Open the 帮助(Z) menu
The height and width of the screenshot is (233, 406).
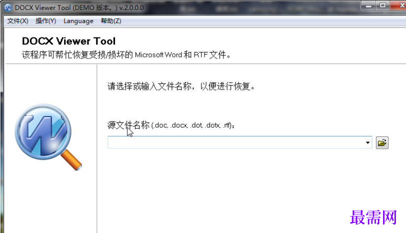(111, 21)
